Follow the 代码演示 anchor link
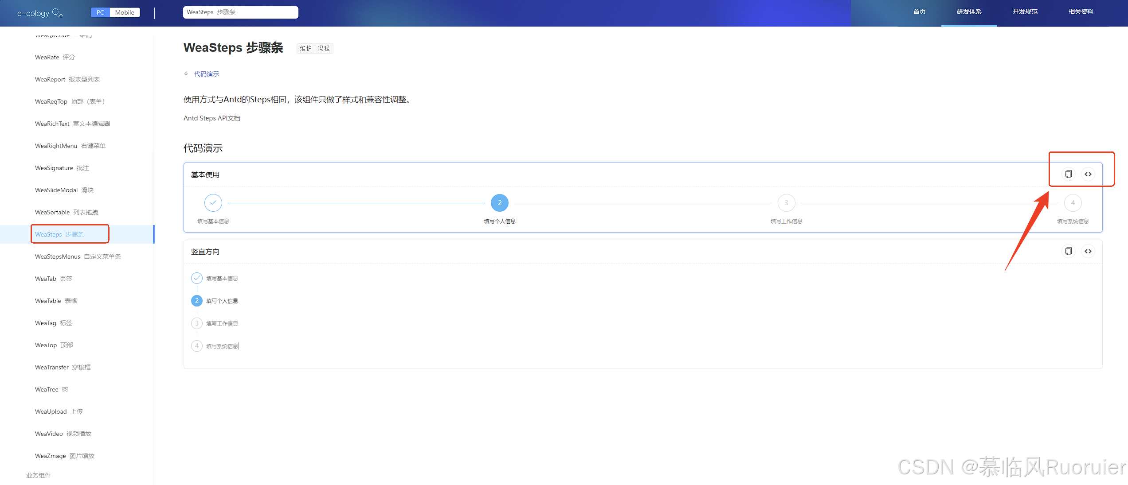Image resolution: width=1128 pixels, height=485 pixels. coord(207,74)
